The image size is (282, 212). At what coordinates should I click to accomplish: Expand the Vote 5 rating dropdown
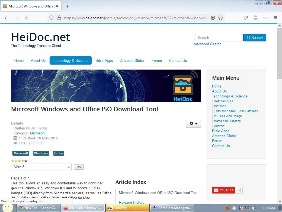click(41, 167)
